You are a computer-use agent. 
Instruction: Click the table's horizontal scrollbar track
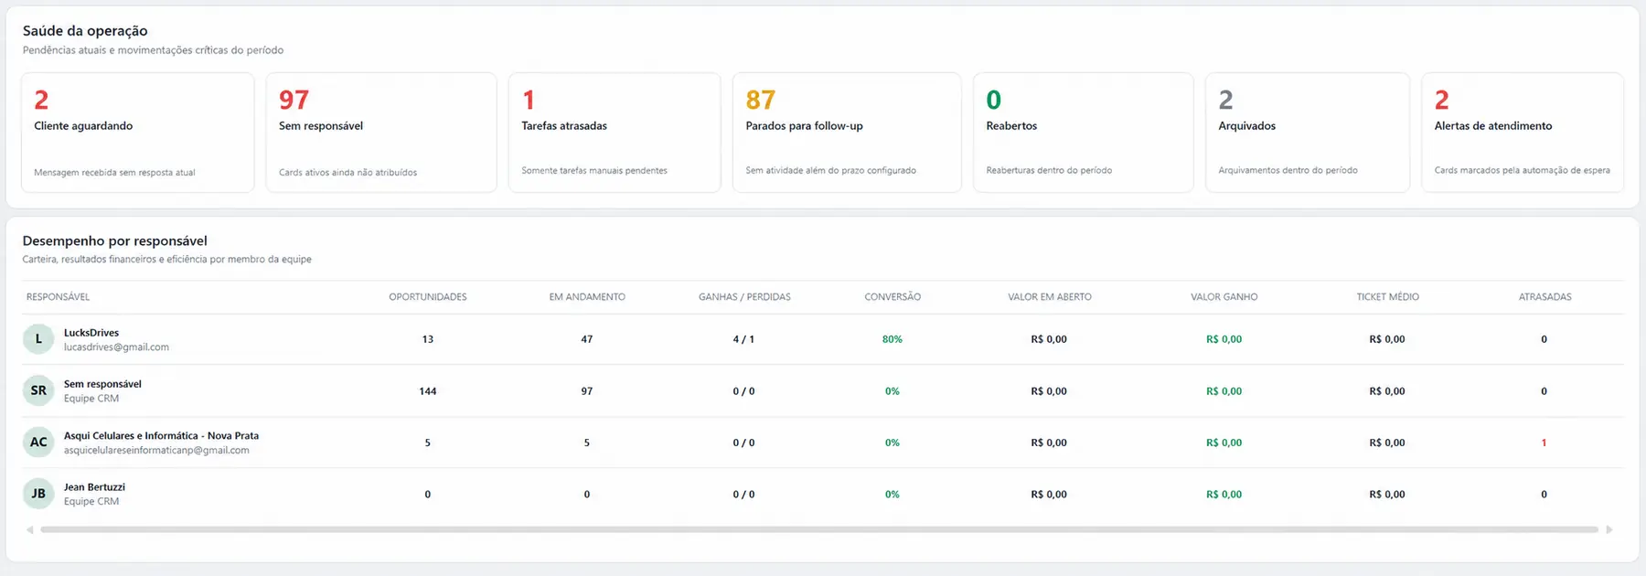pyautogui.click(x=819, y=529)
